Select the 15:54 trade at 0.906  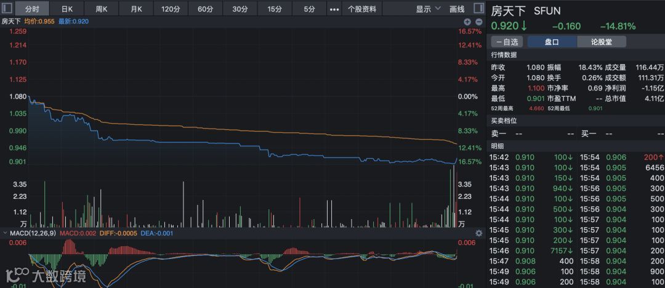point(622,158)
